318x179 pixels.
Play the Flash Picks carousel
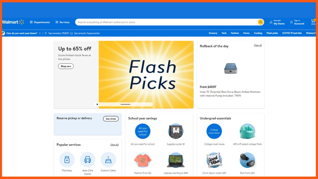97,104
